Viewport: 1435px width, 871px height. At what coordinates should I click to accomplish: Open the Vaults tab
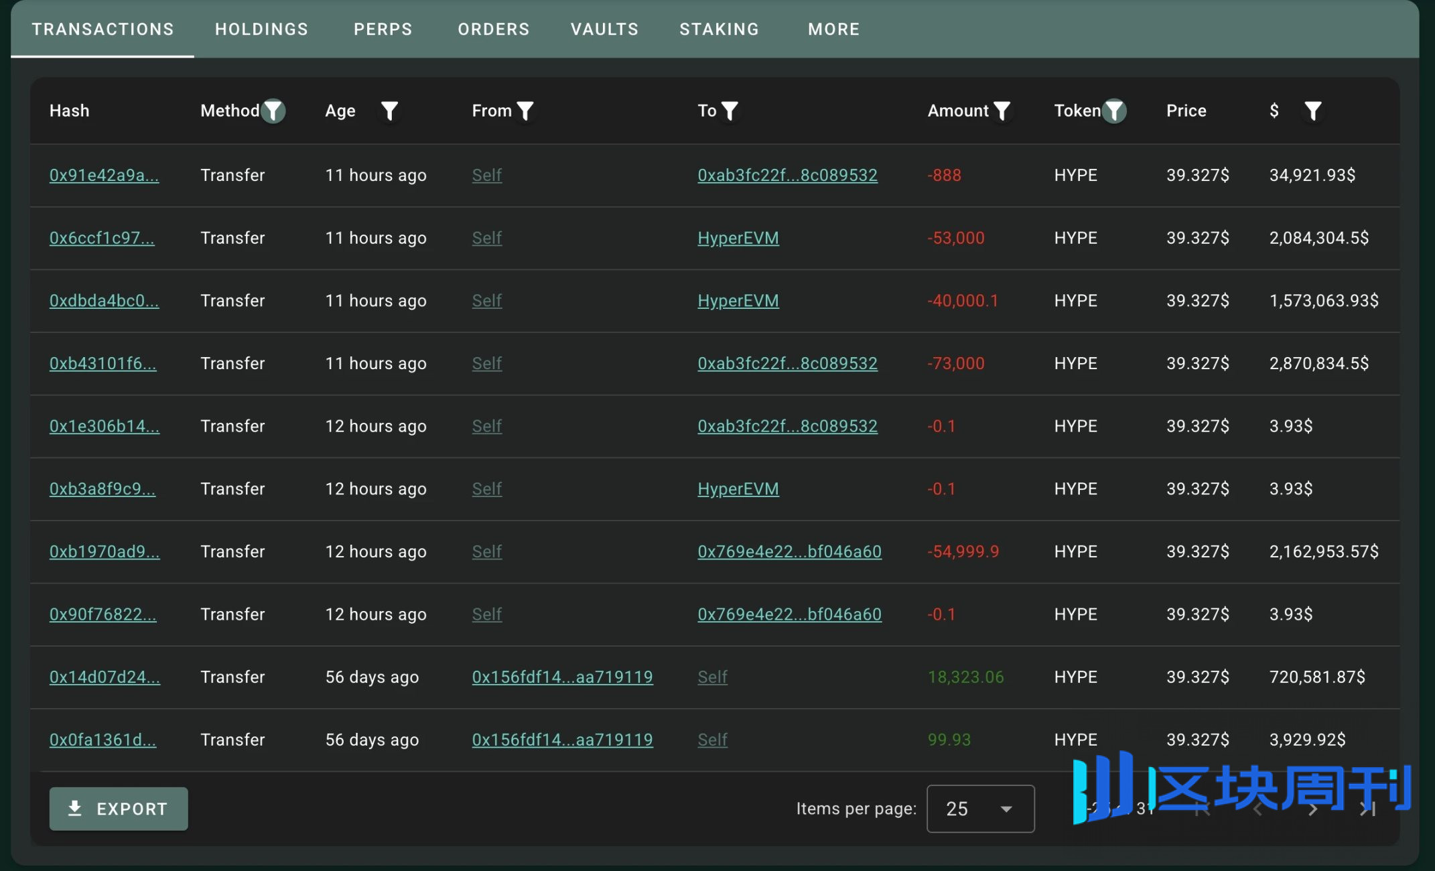coord(604,29)
